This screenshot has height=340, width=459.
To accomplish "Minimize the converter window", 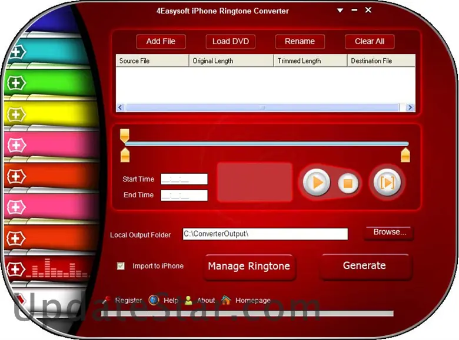I will (354, 10).
